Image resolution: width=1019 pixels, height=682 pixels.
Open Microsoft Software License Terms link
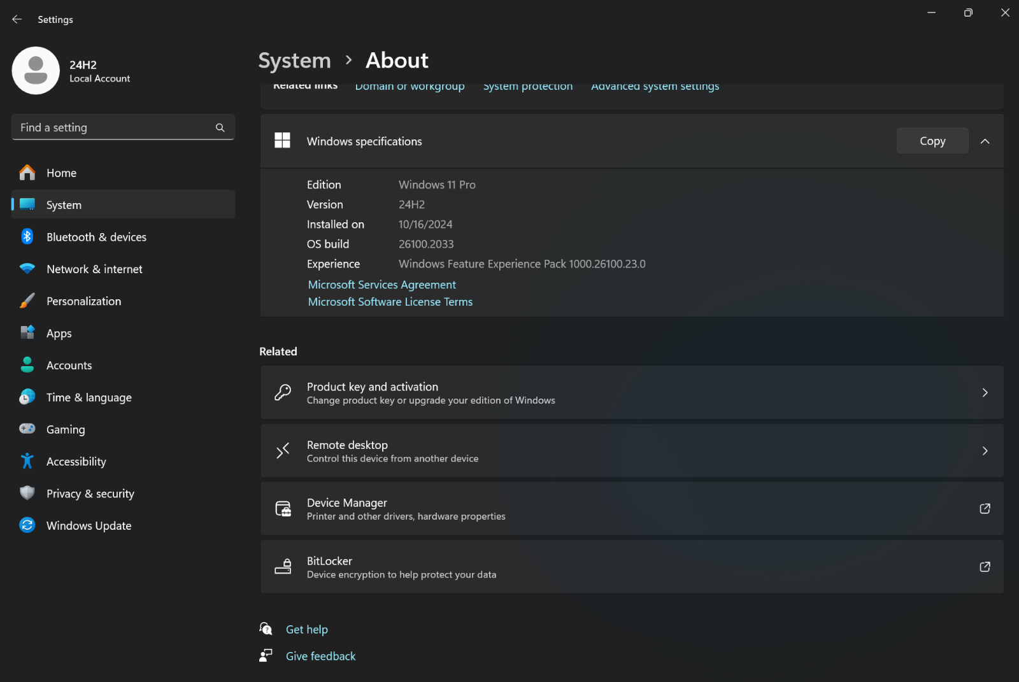click(x=390, y=302)
